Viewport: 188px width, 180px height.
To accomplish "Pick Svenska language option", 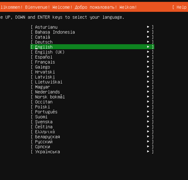I will coord(92,122).
